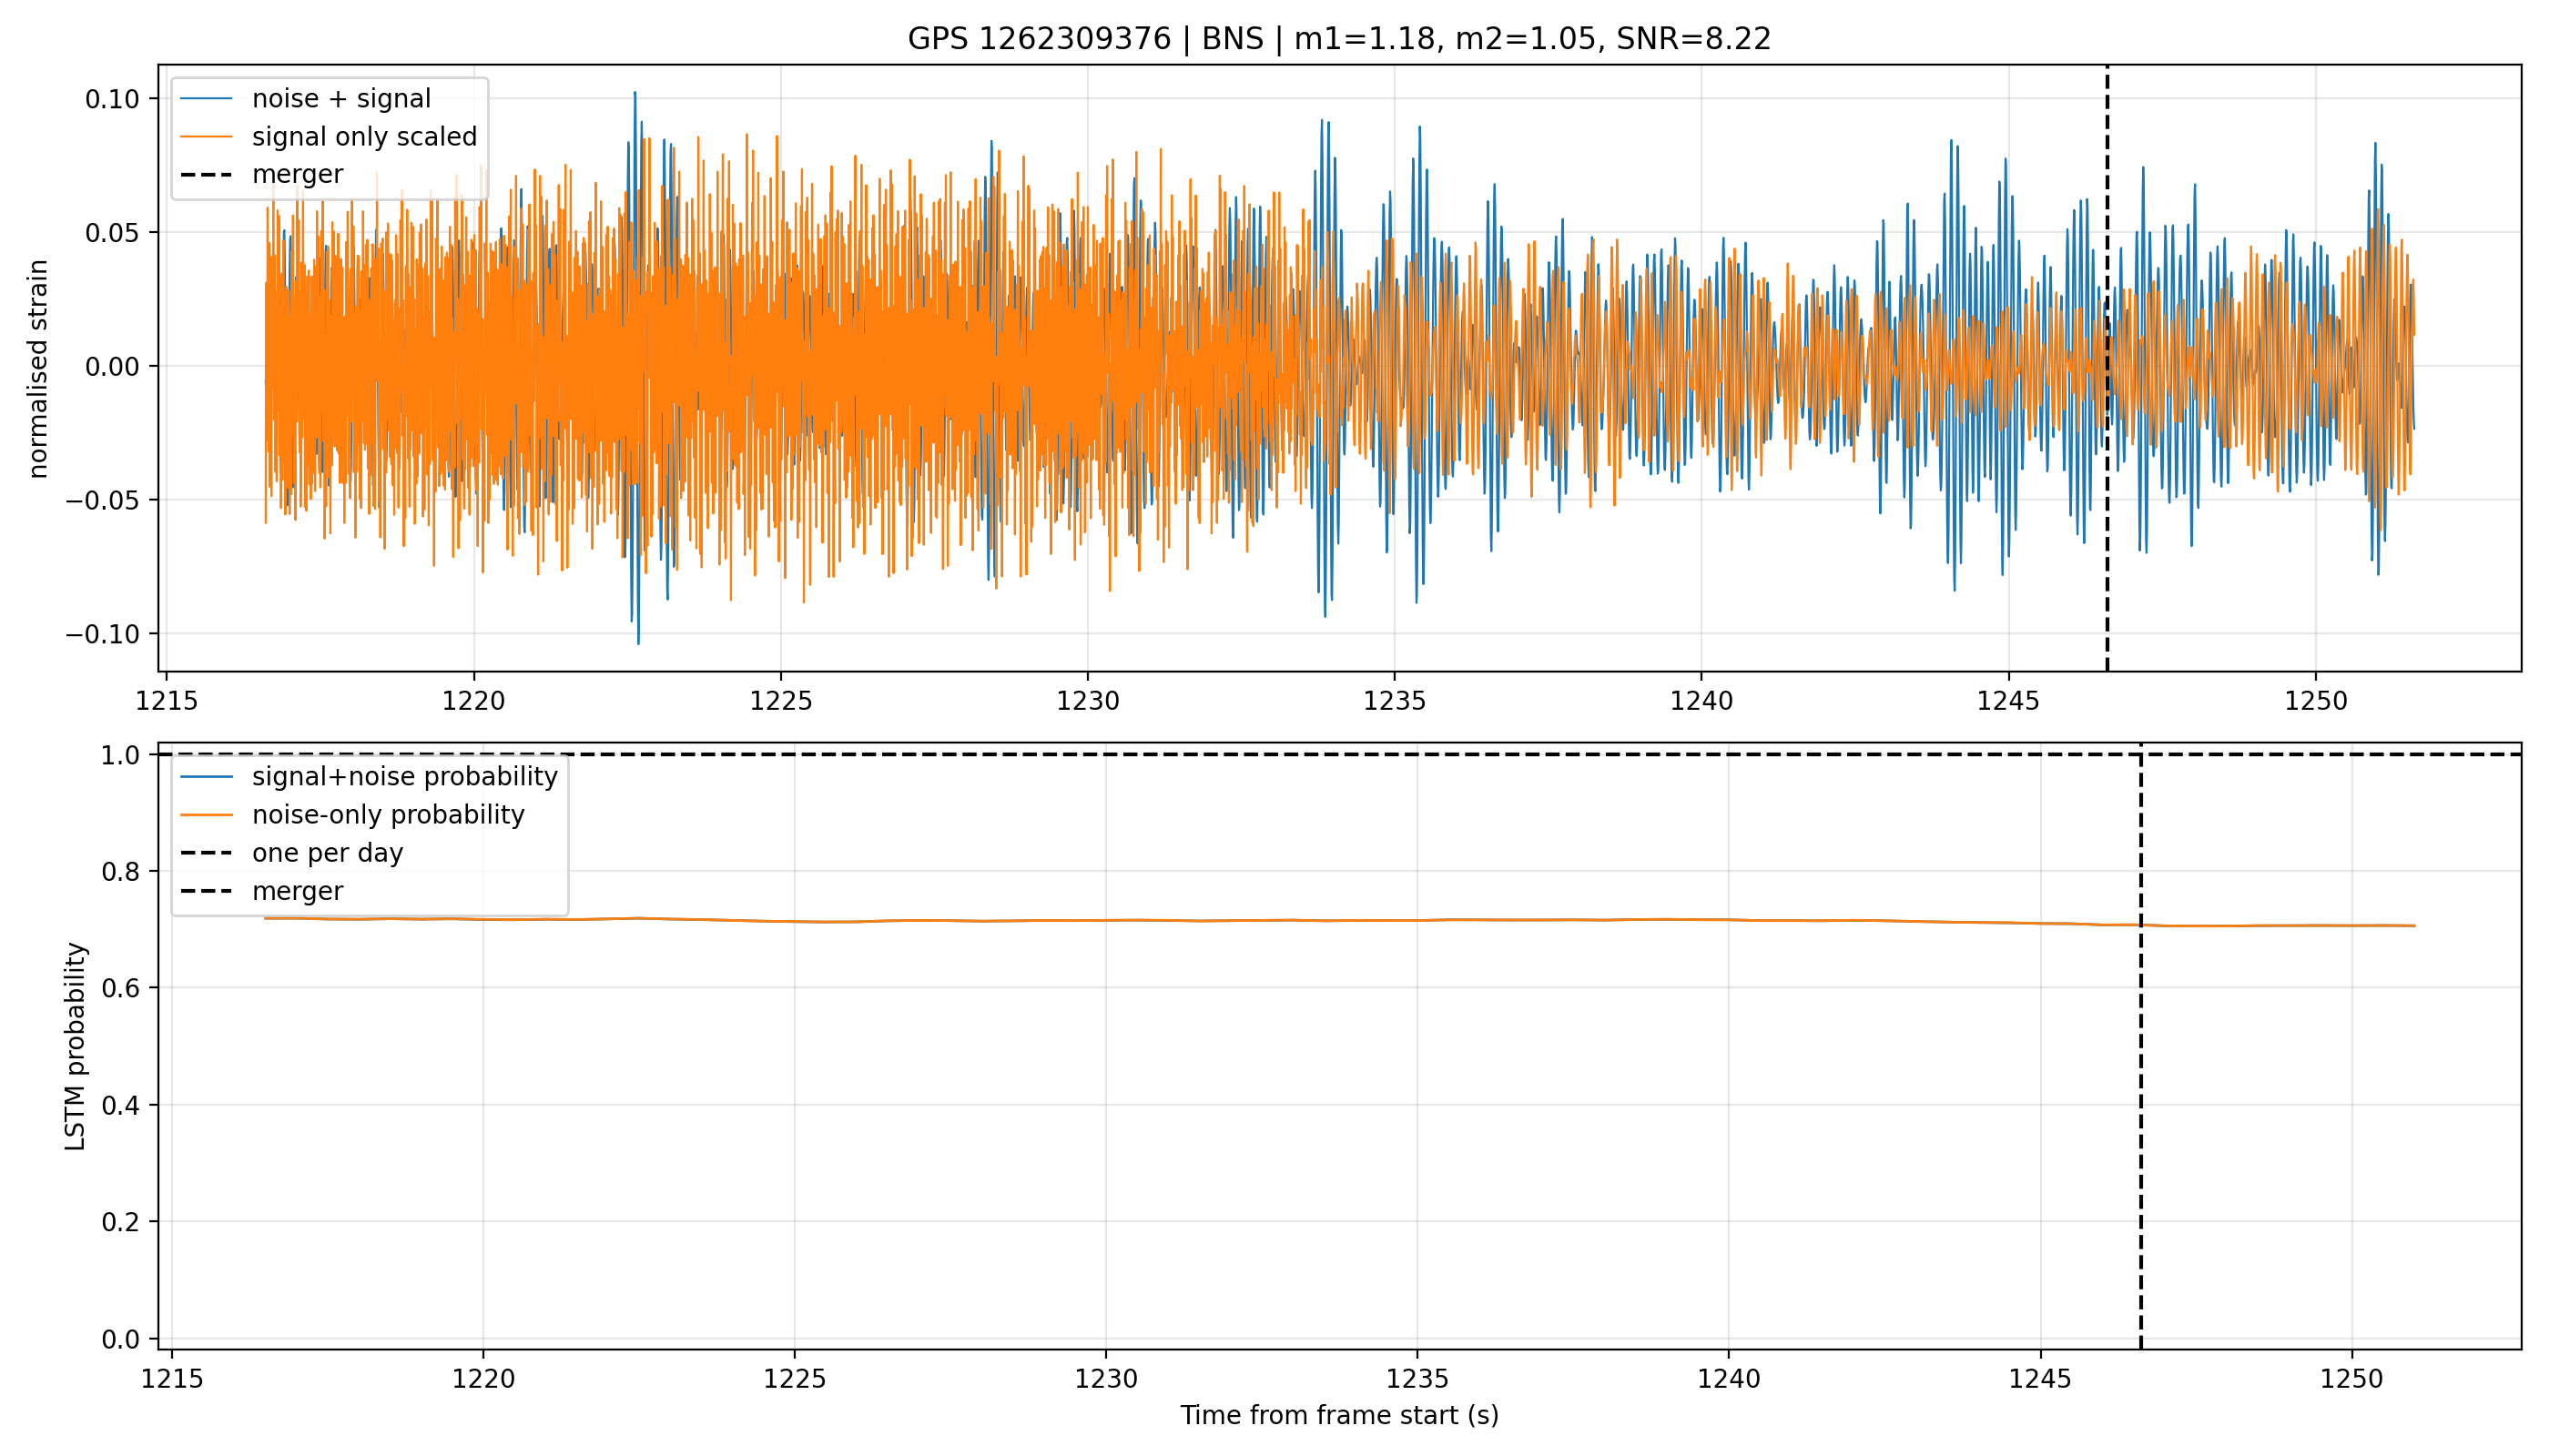The height and width of the screenshot is (1456, 2549).
Task: Click the 'merger' label in the bottom legend
Action: (x=297, y=891)
